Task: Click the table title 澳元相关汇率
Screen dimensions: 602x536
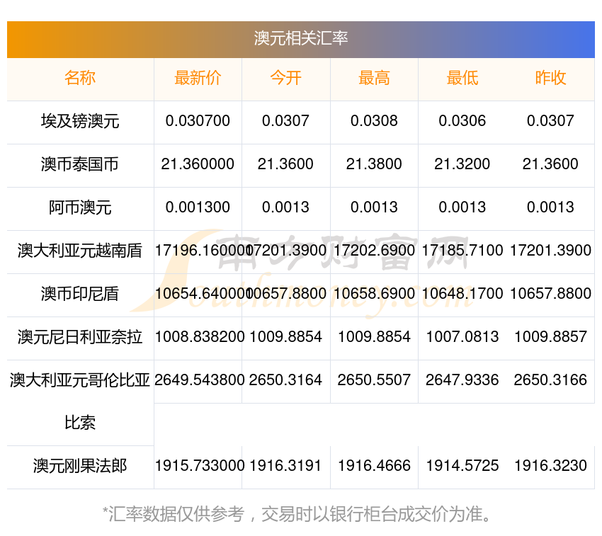Action: pyautogui.click(x=300, y=38)
